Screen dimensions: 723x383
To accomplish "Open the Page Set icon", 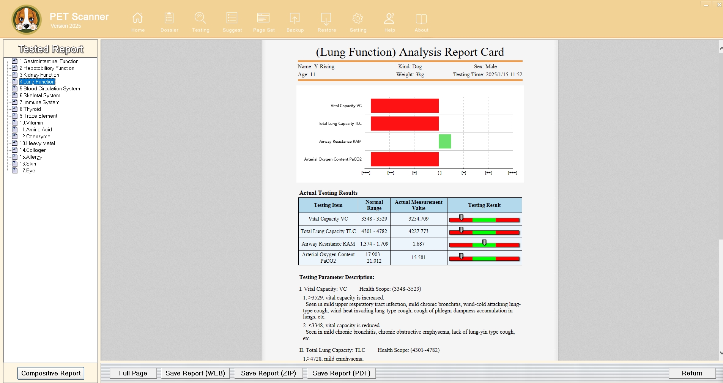I will pyautogui.click(x=263, y=18).
